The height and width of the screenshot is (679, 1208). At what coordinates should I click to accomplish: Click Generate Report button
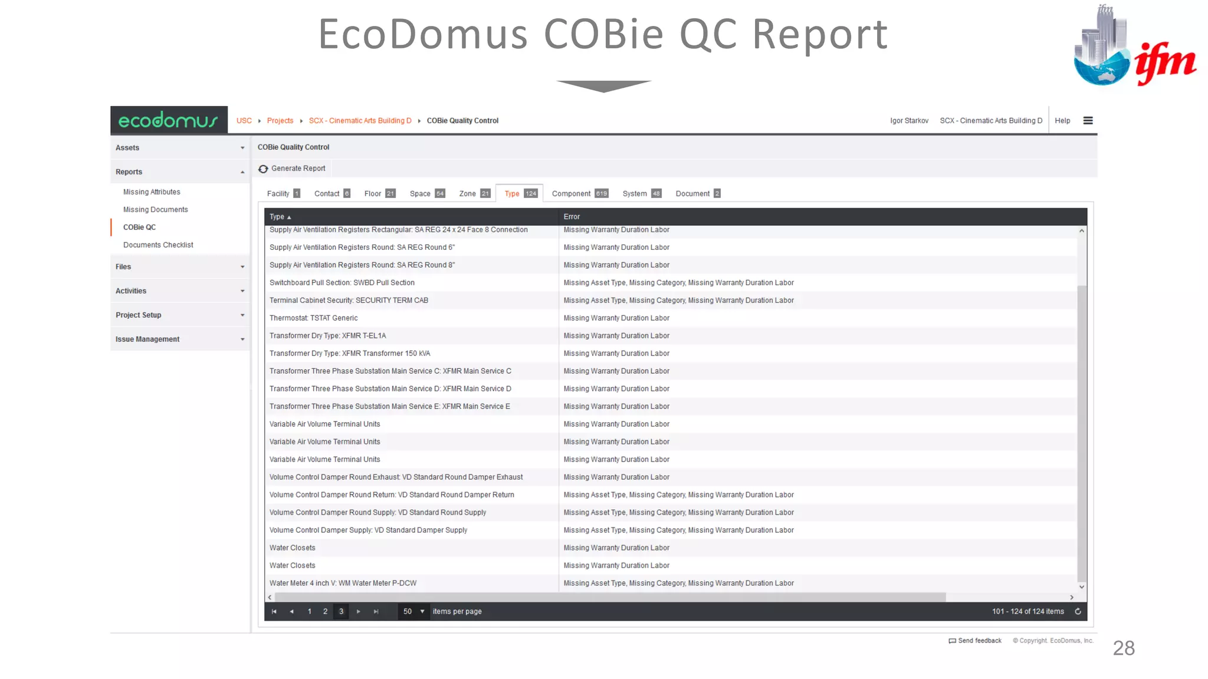point(293,169)
